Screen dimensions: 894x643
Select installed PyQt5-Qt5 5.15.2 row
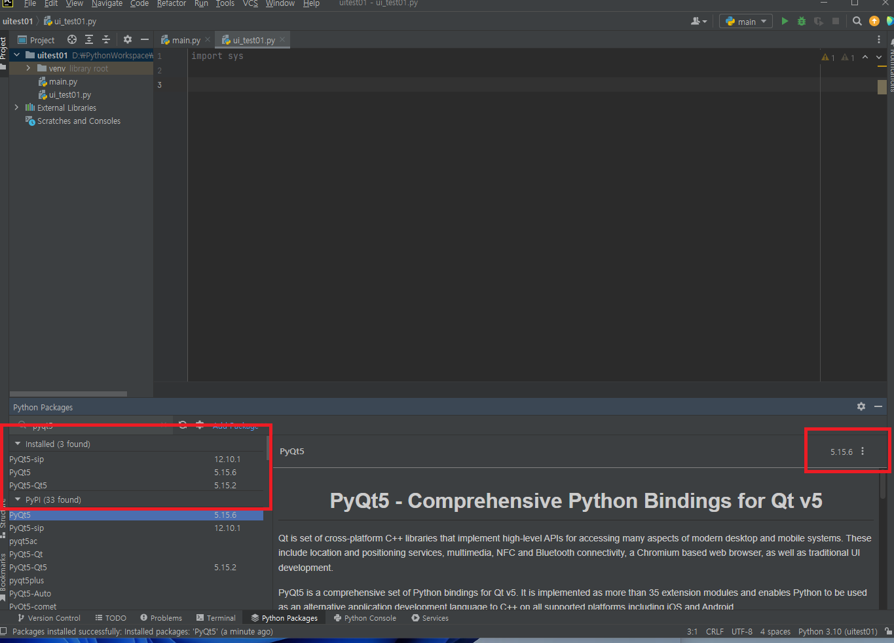136,485
